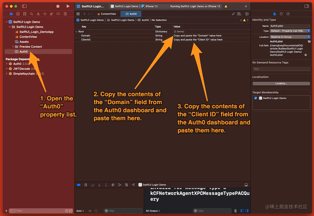Image resolution: width=314 pixels, height=216 pixels.
Task: Pause program execution in debug bar
Action: (x=86, y=185)
